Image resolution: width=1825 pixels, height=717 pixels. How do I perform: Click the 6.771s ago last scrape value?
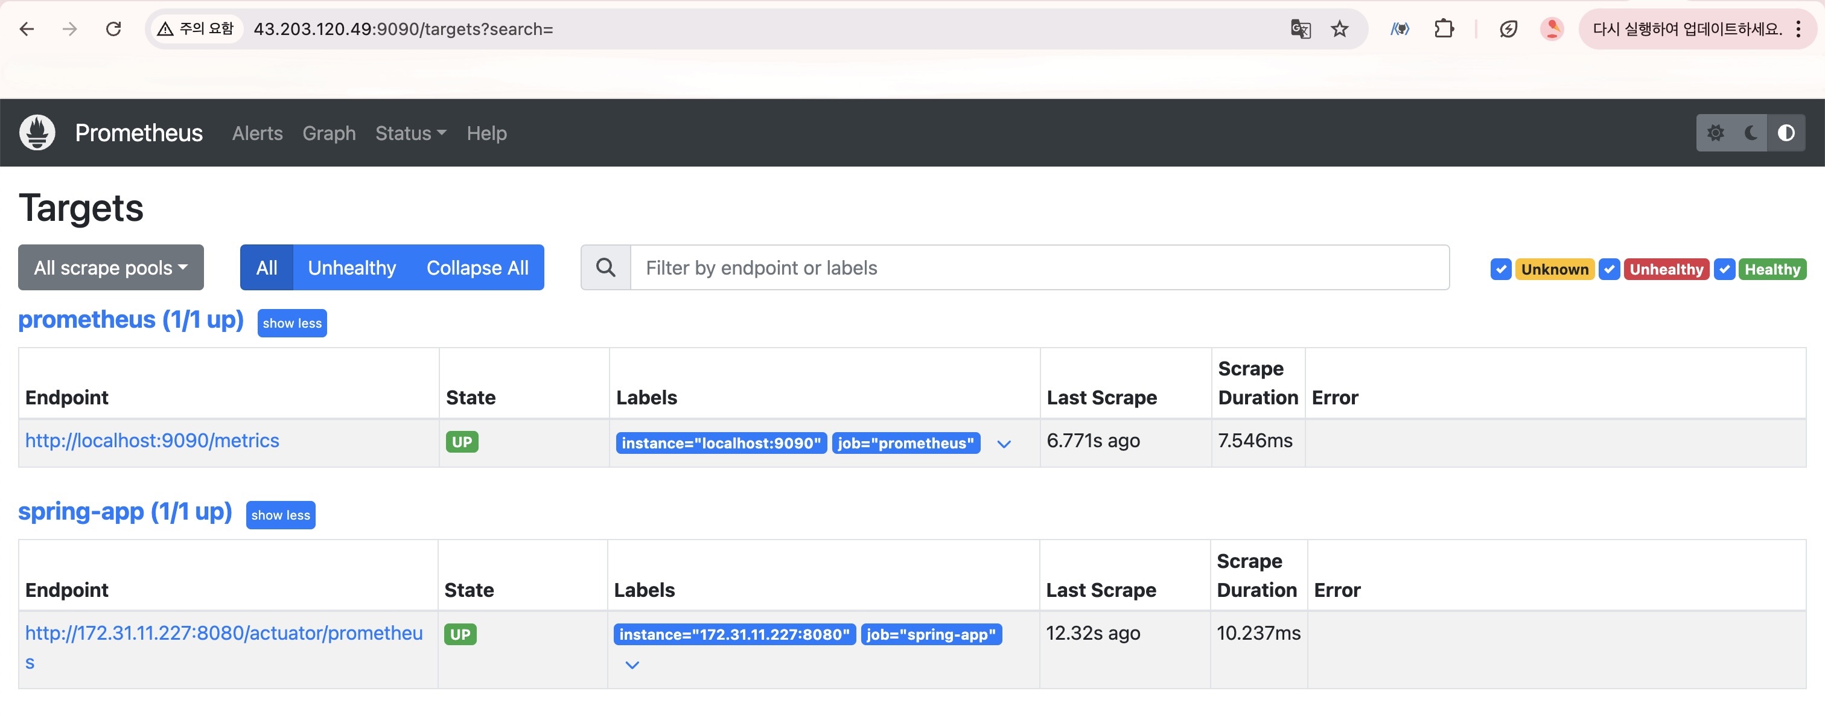click(1093, 441)
